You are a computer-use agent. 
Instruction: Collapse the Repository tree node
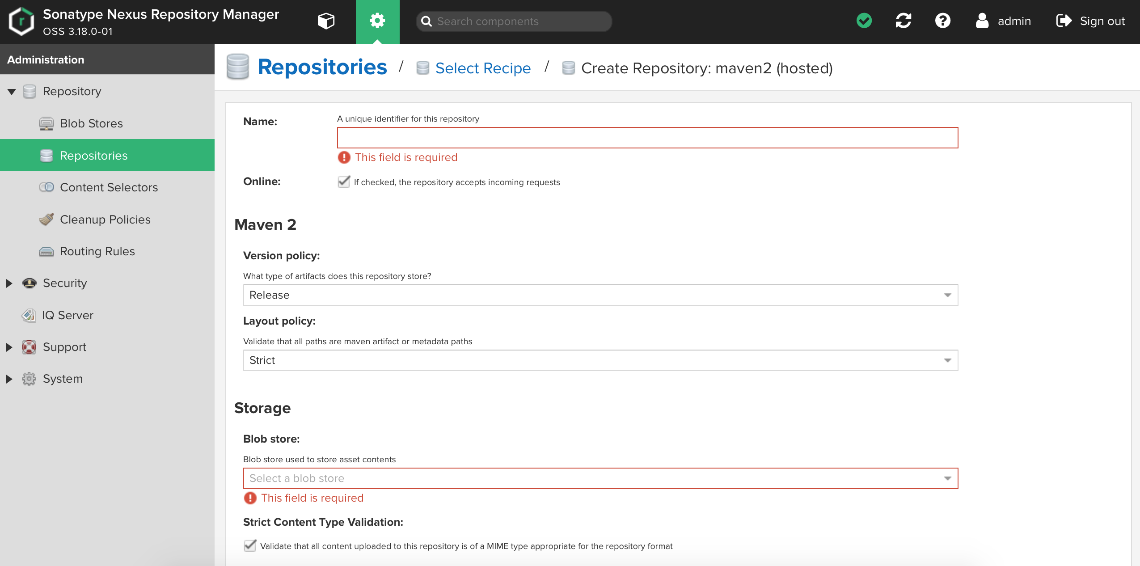12,92
